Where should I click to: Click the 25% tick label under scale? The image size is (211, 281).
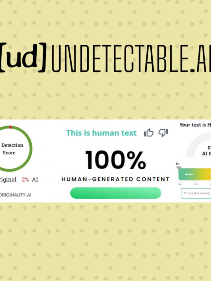(x=196, y=184)
